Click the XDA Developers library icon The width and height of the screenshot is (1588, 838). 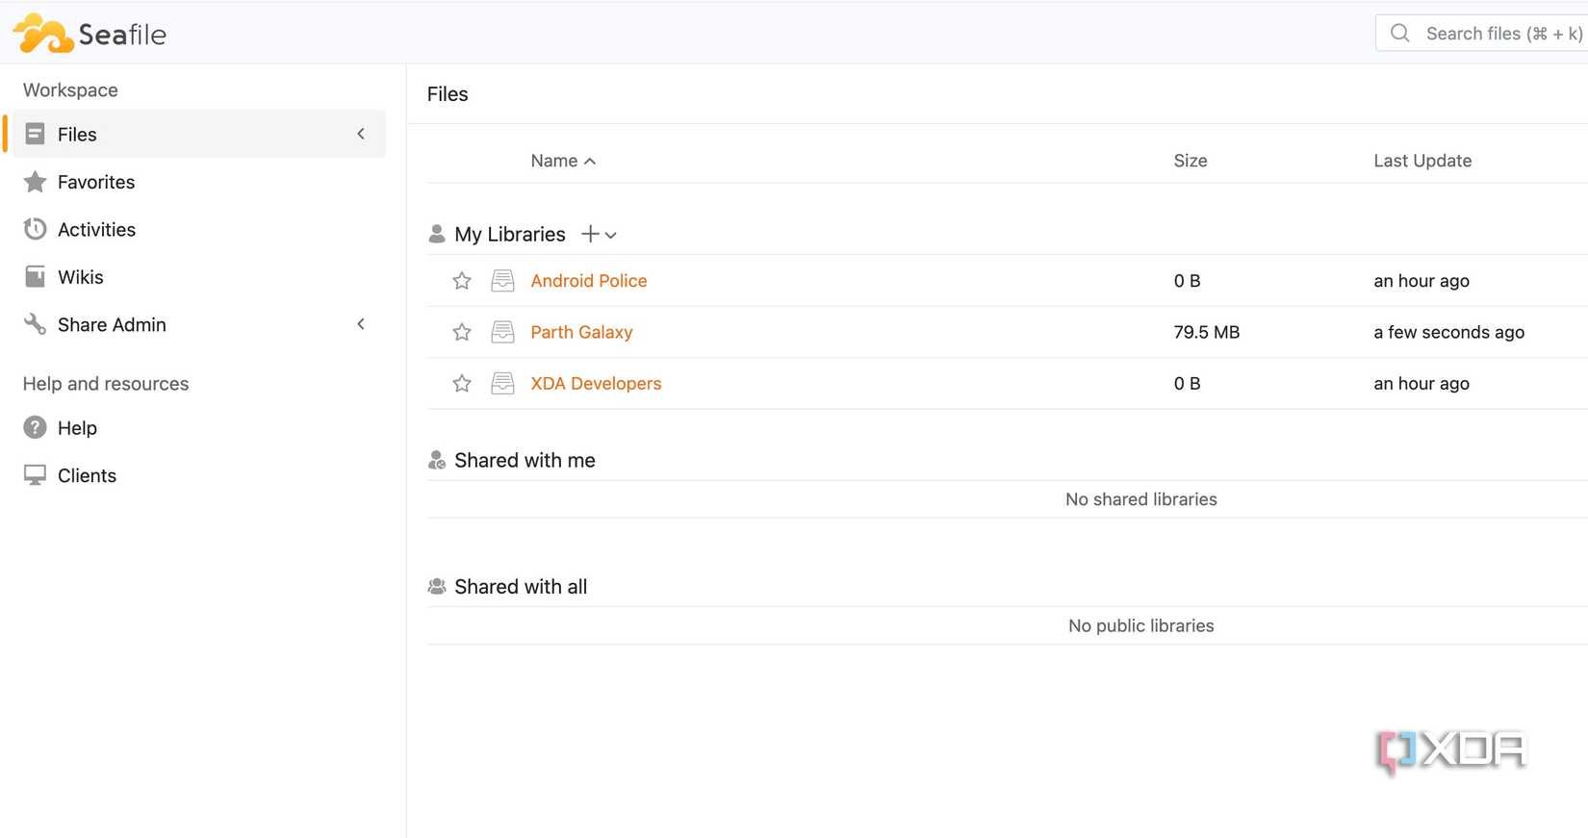(502, 383)
